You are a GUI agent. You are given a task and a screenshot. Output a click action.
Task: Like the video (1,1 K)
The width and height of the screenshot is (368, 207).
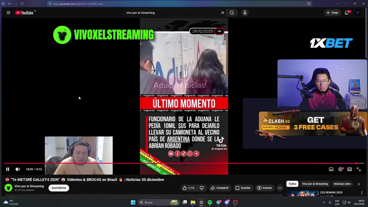coord(188,188)
